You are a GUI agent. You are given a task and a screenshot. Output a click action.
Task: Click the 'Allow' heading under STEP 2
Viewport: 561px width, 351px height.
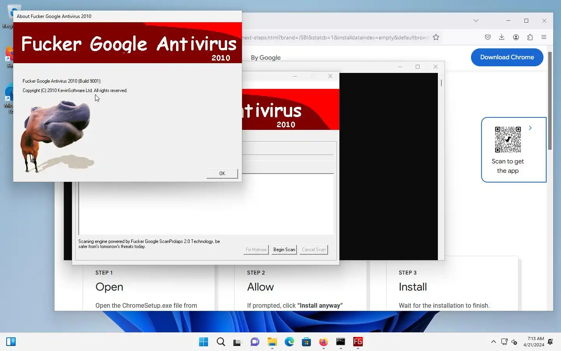(x=260, y=287)
